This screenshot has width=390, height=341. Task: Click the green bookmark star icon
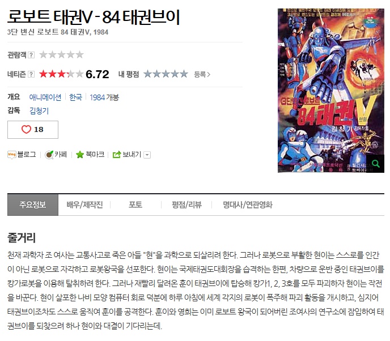click(80, 155)
